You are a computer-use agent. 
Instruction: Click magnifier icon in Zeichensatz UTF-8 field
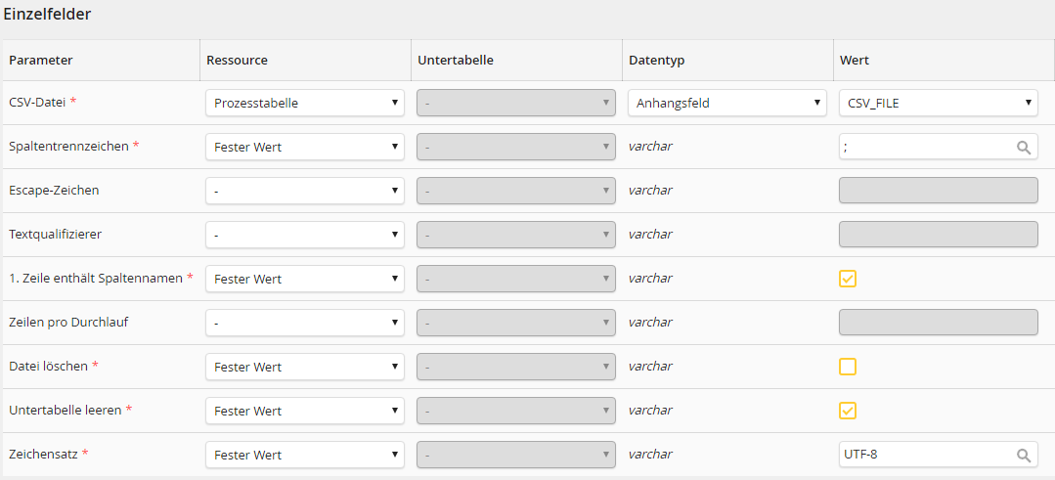[1024, 456]
